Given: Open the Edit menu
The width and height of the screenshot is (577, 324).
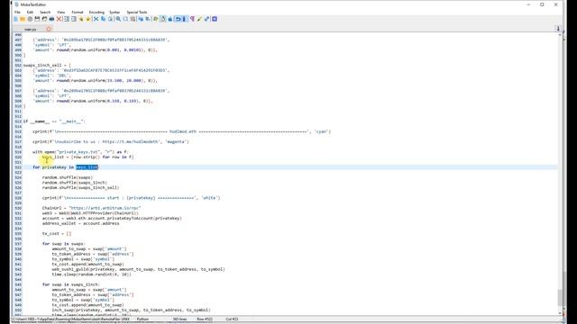Looking at the screenshot, I should [30, 12].
